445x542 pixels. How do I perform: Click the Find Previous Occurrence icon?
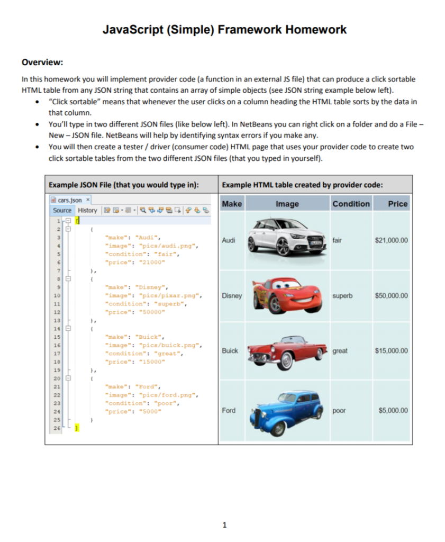(x=151, y=210)
